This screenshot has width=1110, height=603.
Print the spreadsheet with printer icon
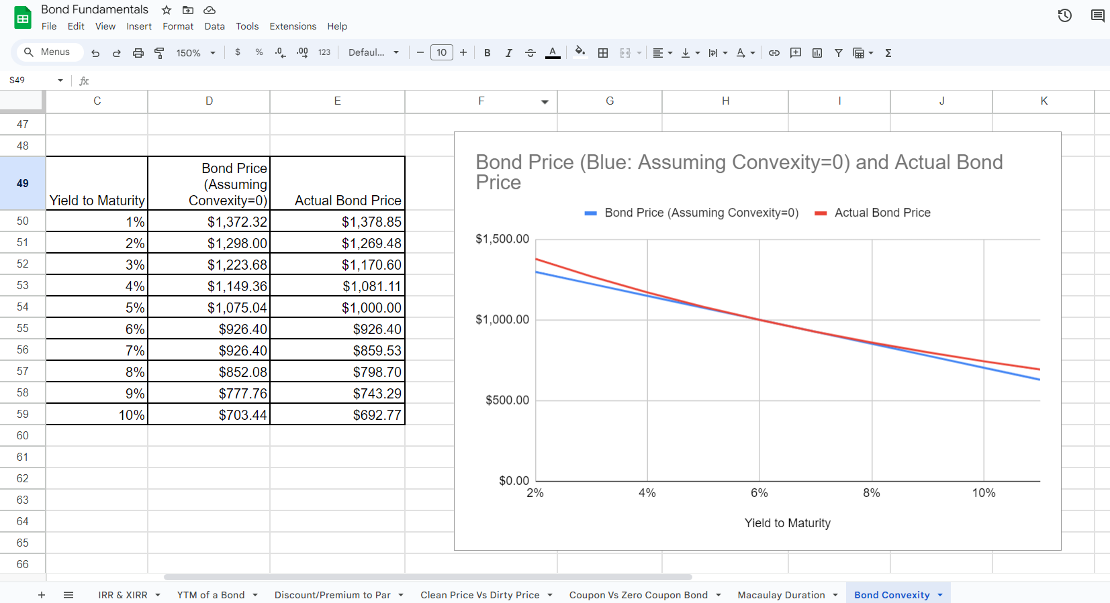(138, 53)
